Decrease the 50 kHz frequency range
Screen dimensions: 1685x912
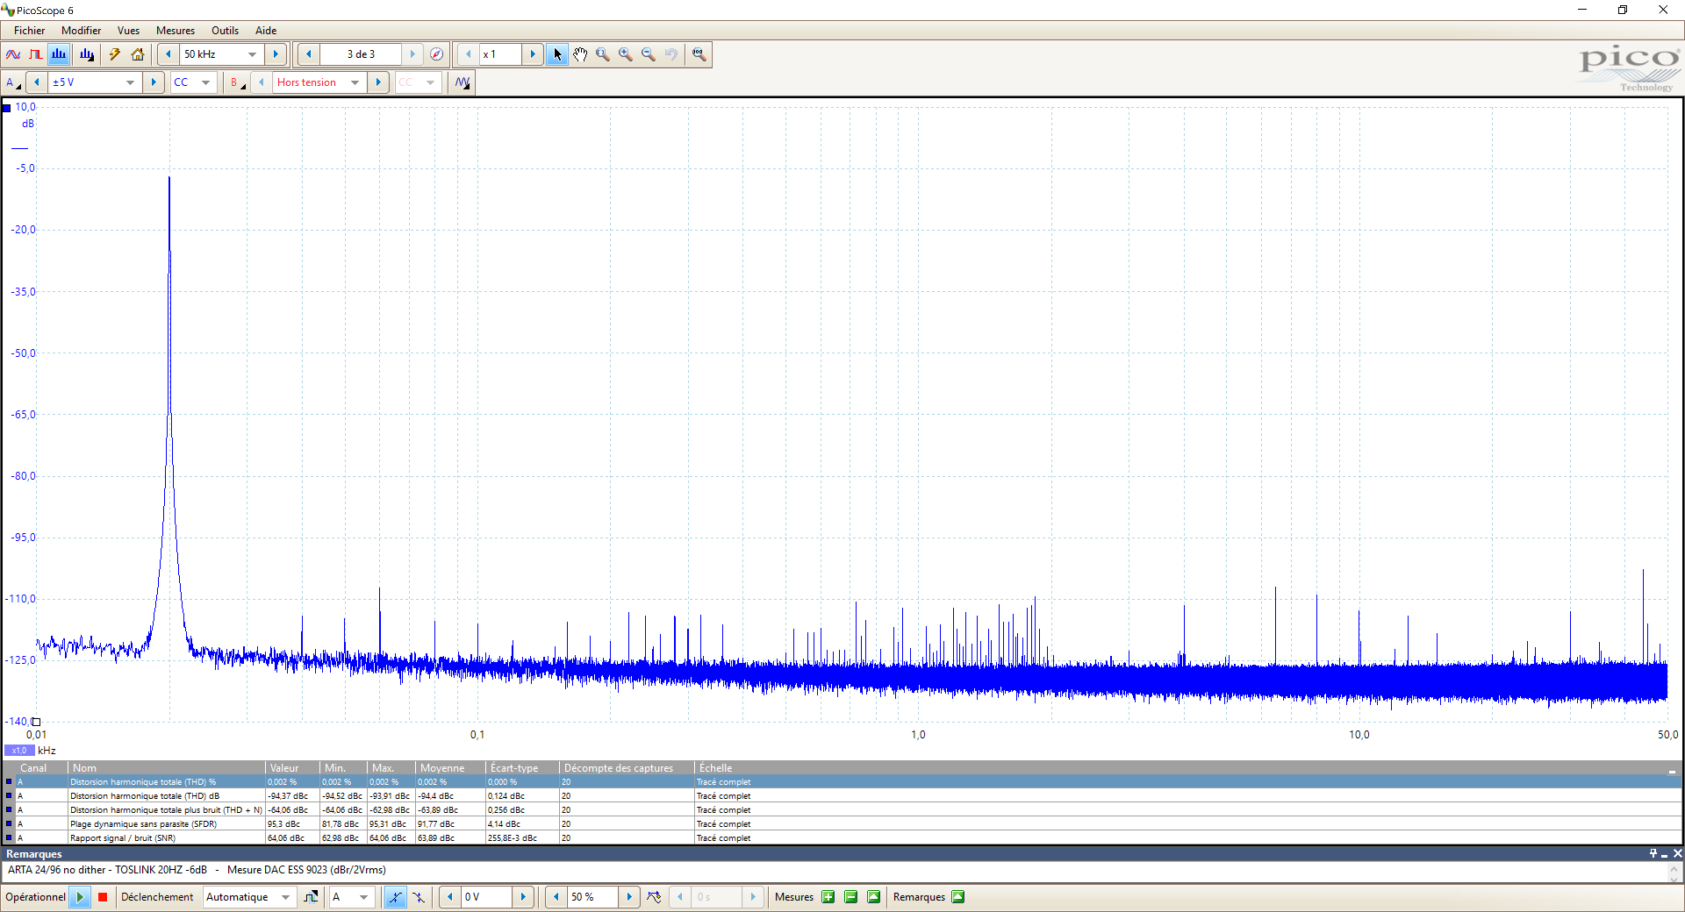point(168,54)
